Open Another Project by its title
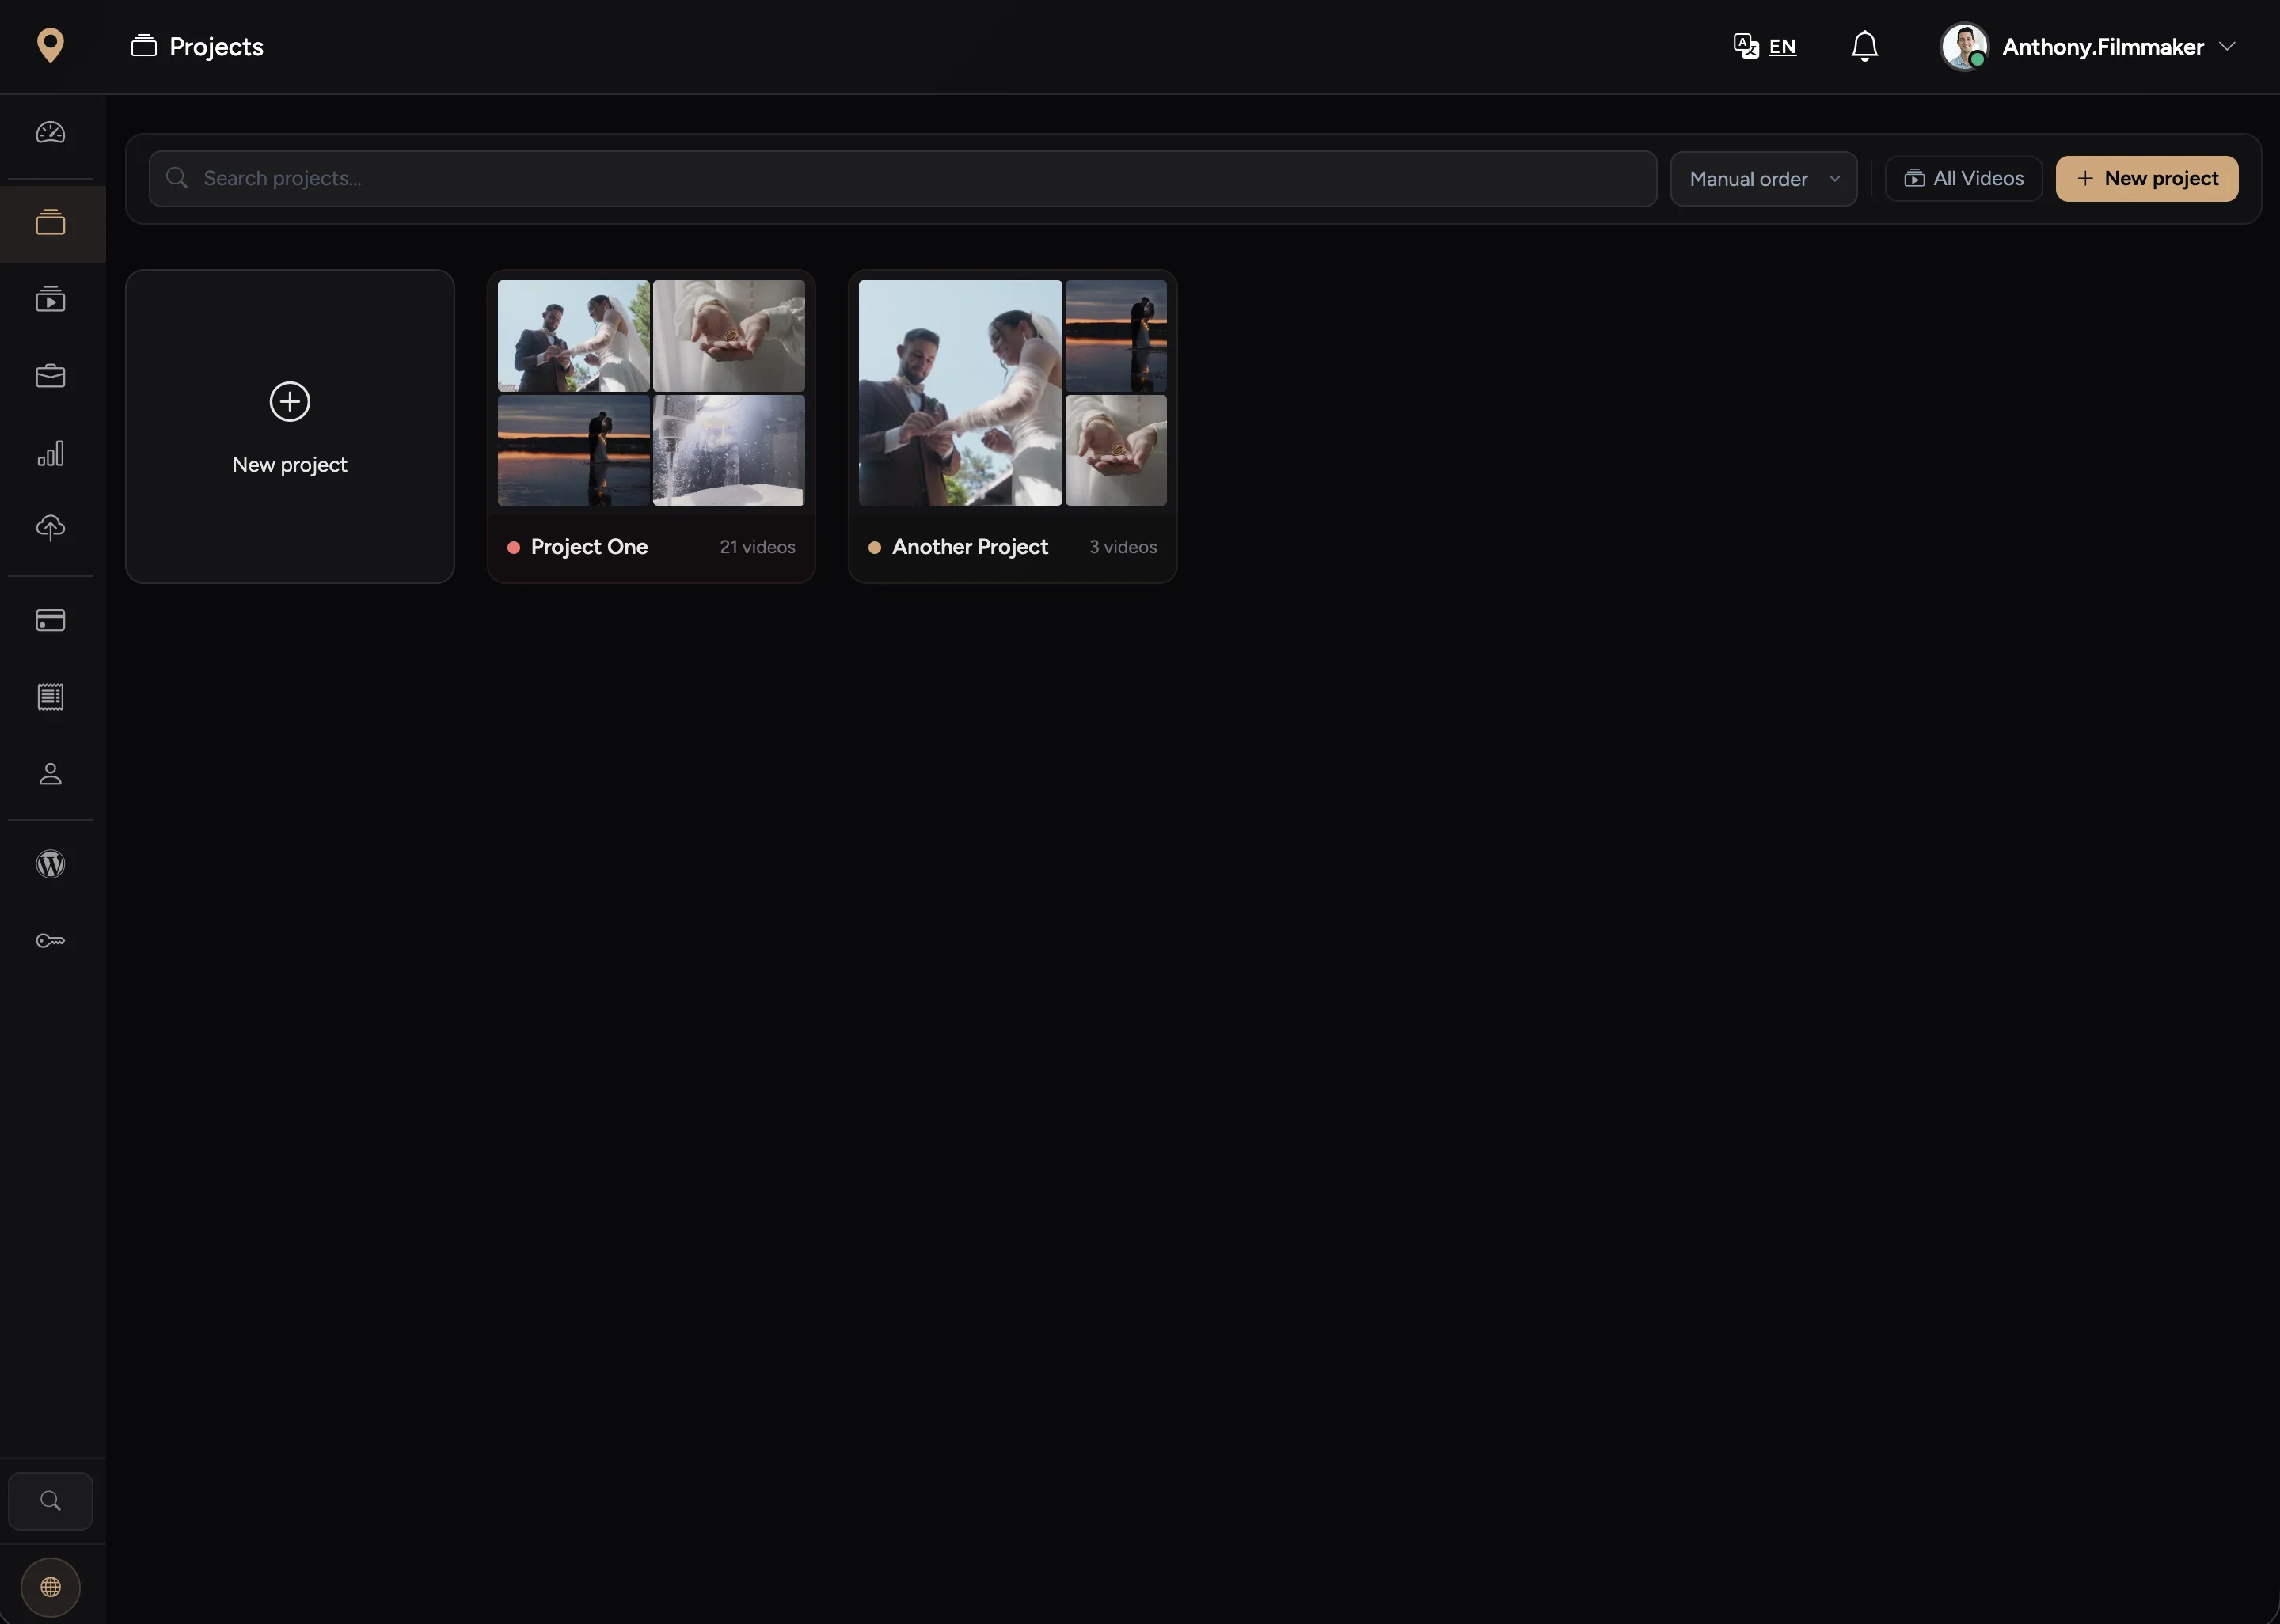 (970, 547)
